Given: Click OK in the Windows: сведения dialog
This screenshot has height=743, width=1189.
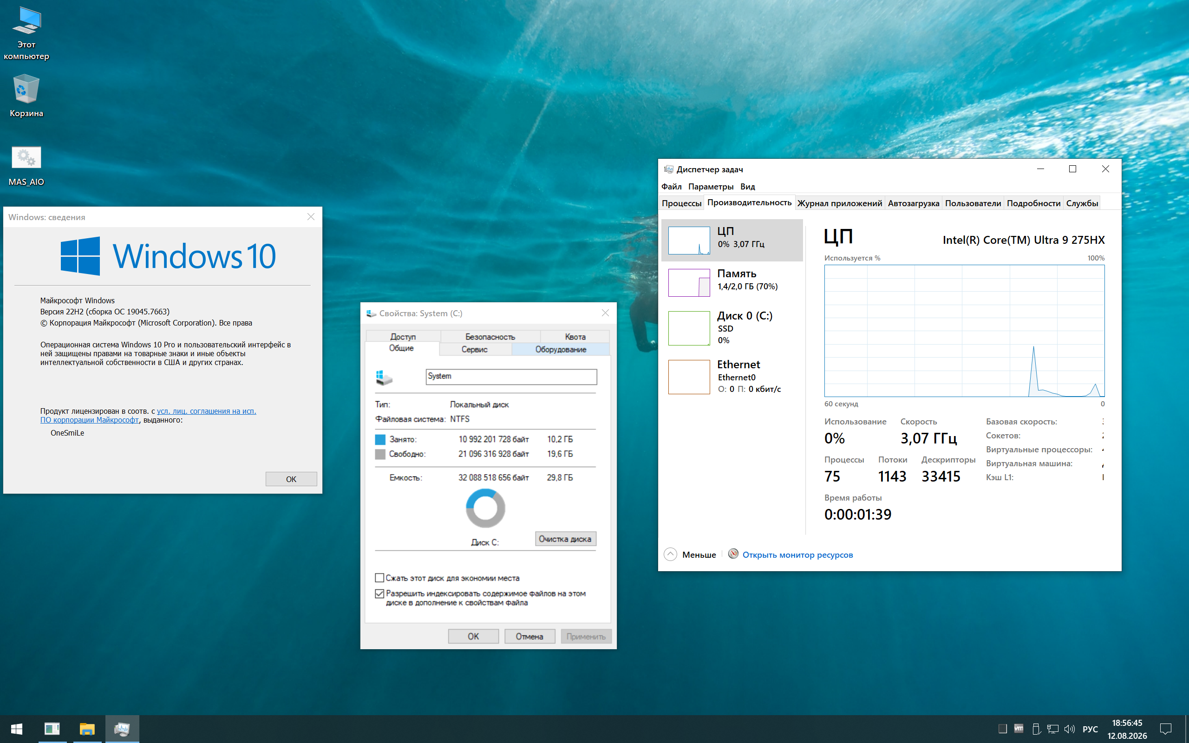Looking at the screenshot, I should (291, 479).
